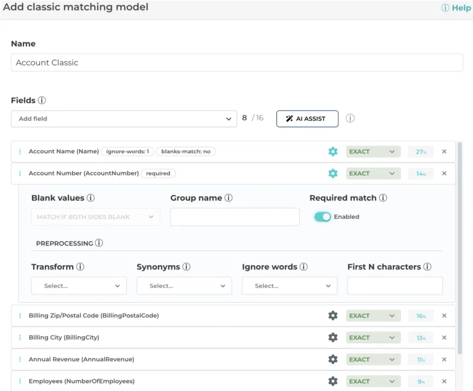The width and height of the screenshot is (473, 391).
Task: Remove the Billing Zip/Postal Code field row
Action: point(444,316)
